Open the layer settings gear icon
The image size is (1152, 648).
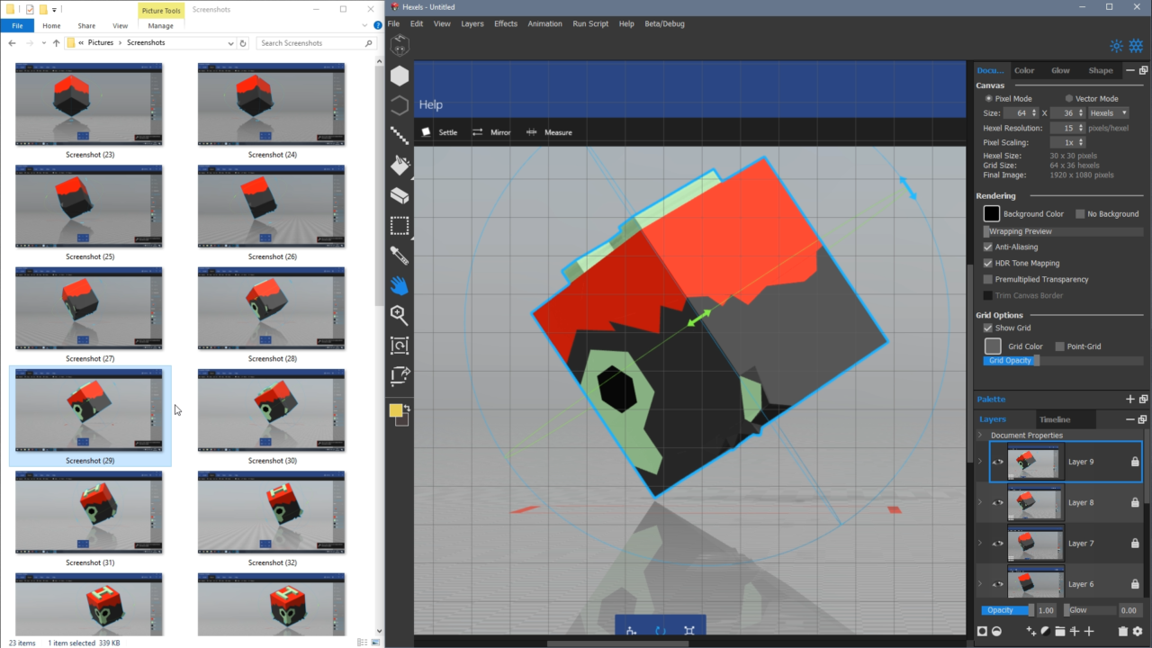click(1138, 631)
